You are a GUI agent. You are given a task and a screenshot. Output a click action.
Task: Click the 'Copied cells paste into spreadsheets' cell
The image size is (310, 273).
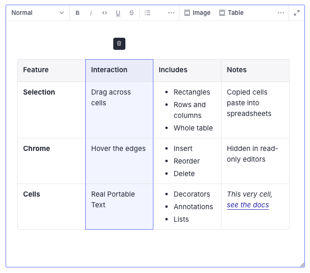(255, 110)
